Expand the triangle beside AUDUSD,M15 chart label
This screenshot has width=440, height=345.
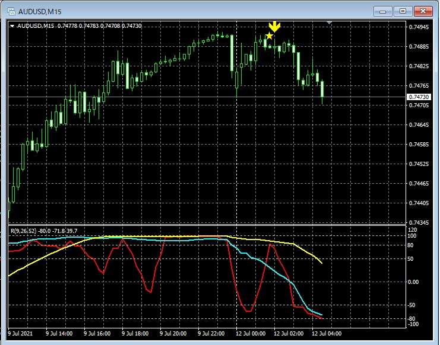point(12,26)
